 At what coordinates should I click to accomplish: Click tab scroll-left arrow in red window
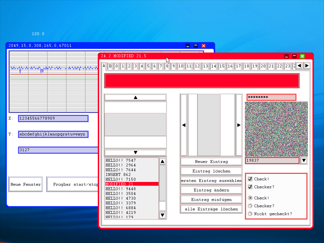click(x=299, y=66)
